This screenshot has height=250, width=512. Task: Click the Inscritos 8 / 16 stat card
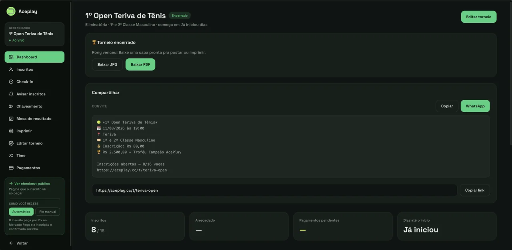tap(135, 226)
